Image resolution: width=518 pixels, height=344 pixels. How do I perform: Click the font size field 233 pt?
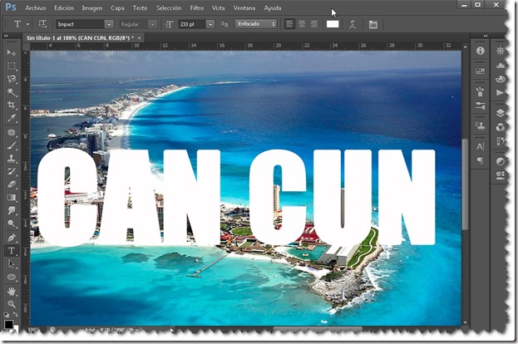click(192, 24)
